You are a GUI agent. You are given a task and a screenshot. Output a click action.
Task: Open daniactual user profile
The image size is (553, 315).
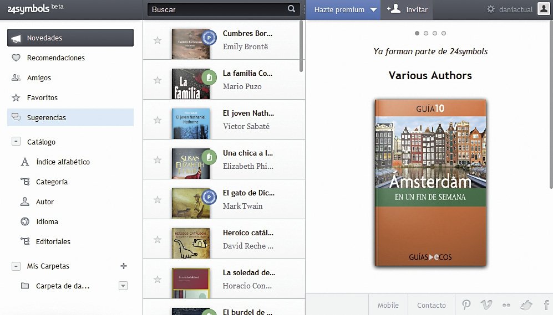pos(516,9)
